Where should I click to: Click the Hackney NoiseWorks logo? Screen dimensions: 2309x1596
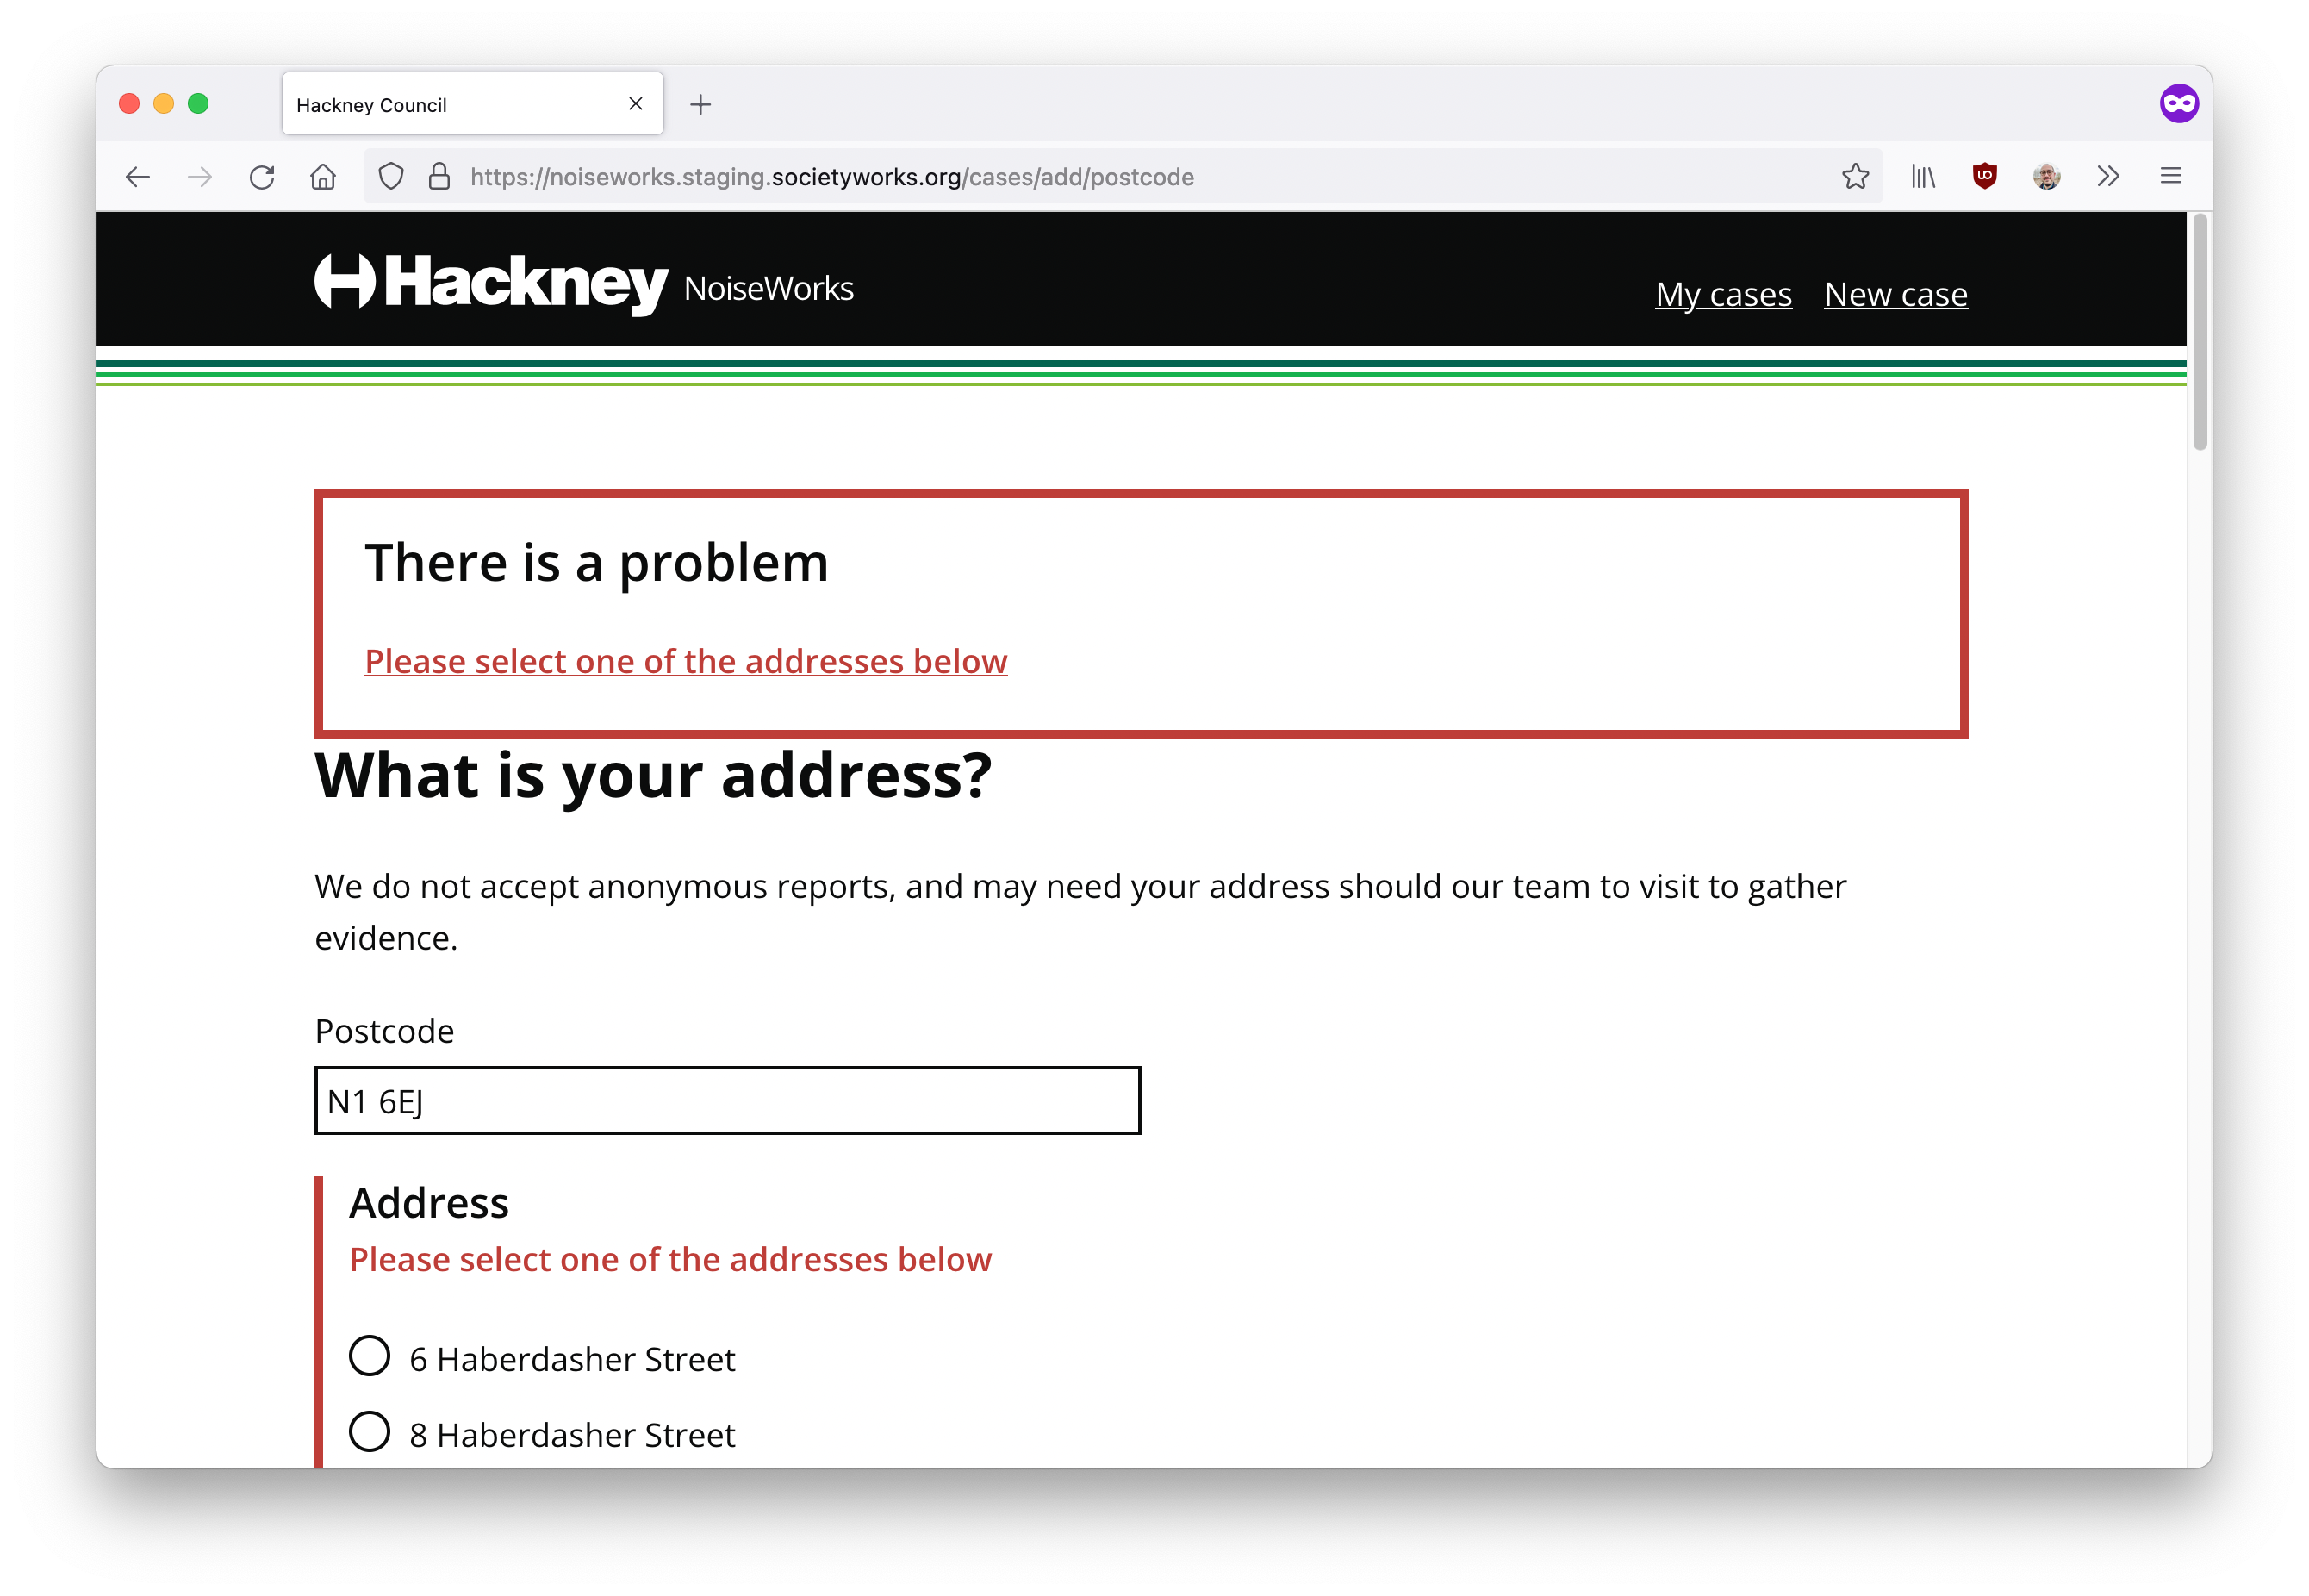584,284
